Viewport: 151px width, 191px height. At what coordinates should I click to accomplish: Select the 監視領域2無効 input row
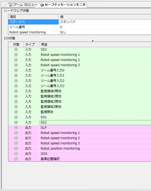(x=80, y=102)
